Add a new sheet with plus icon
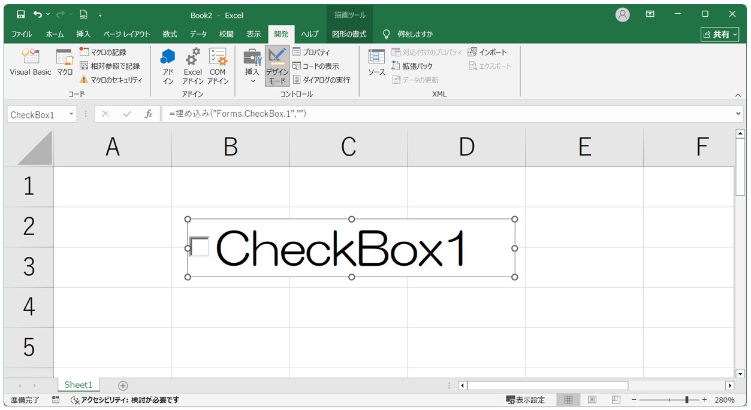 123,385
